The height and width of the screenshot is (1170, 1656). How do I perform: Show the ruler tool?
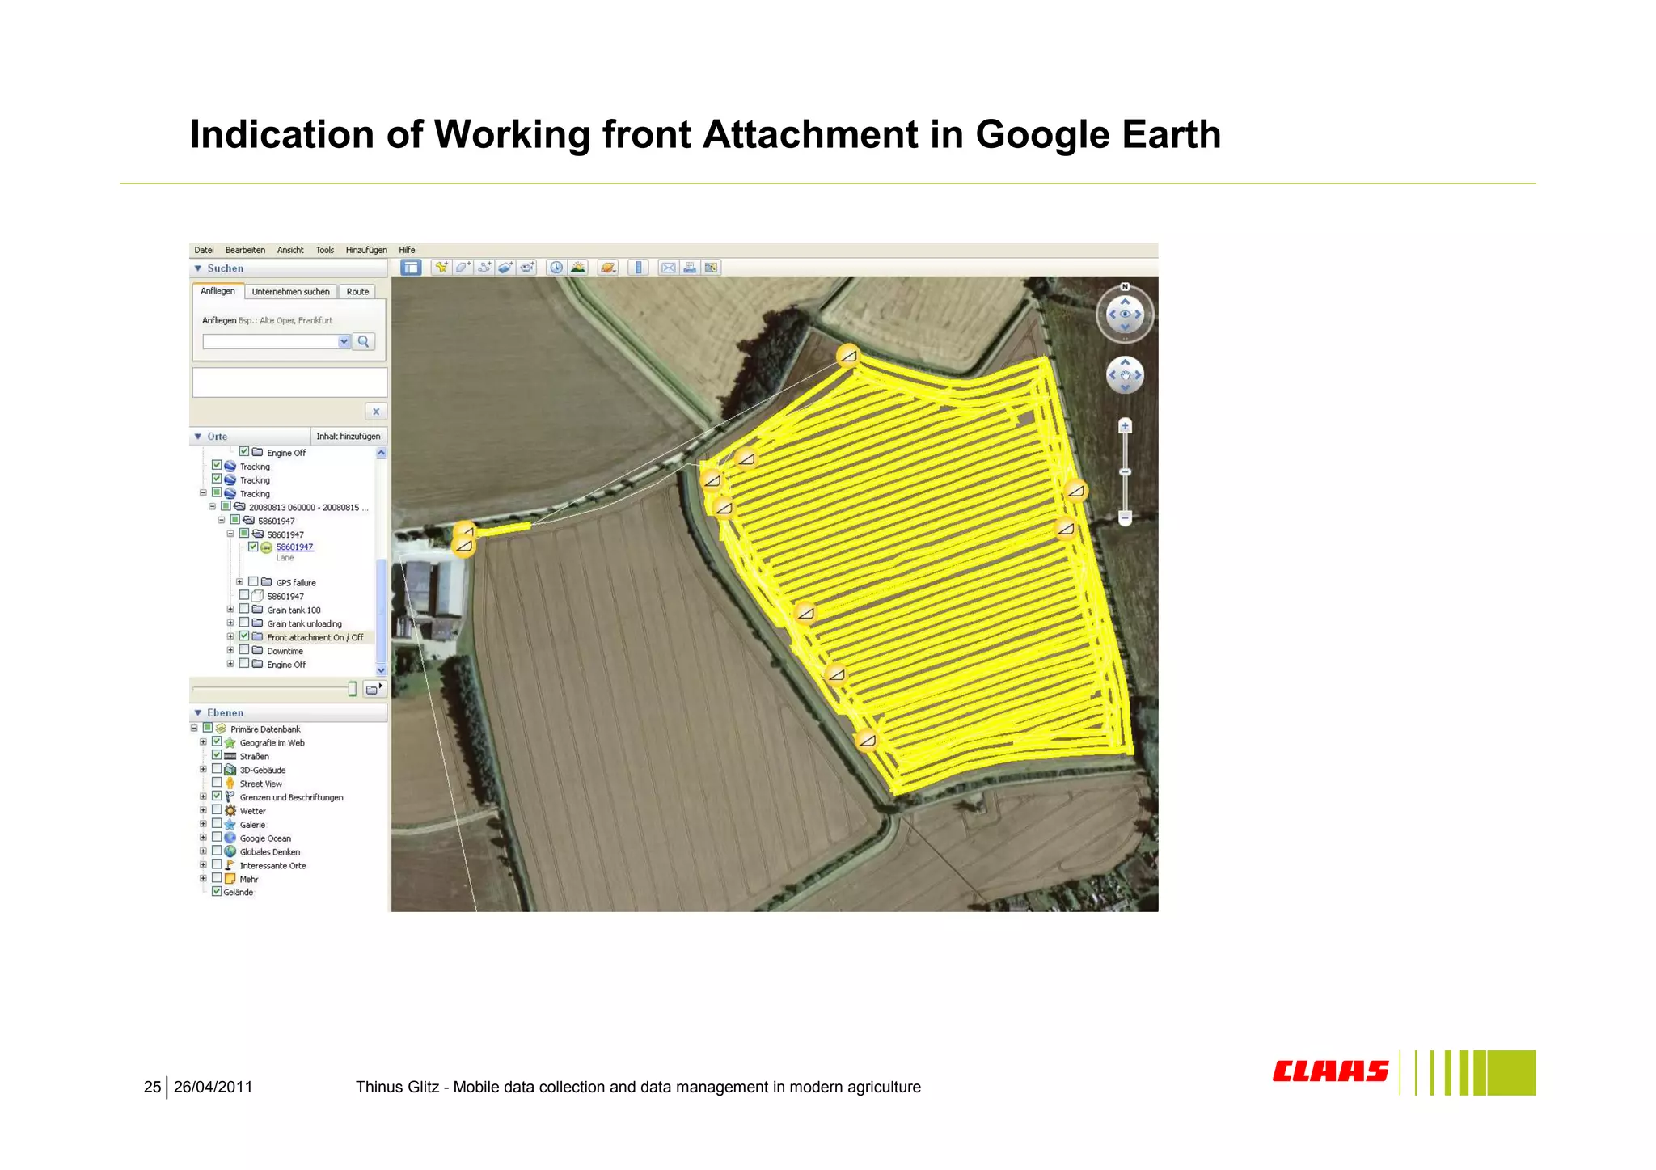point(638,268)
